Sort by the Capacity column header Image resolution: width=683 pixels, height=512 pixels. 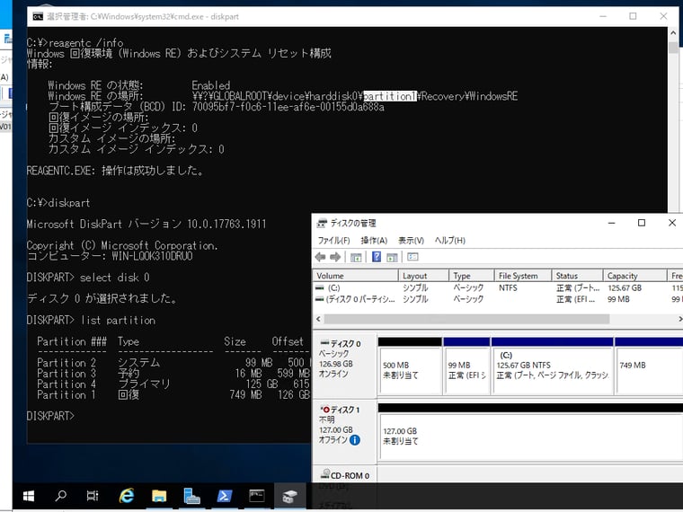(x=634, y=276)
